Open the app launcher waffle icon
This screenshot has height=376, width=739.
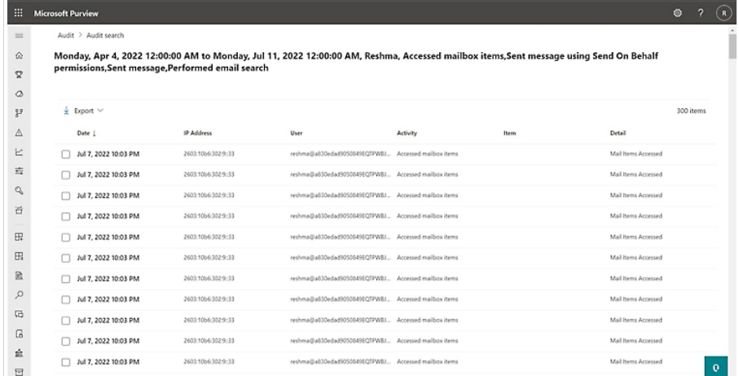[x=12, y=15]
